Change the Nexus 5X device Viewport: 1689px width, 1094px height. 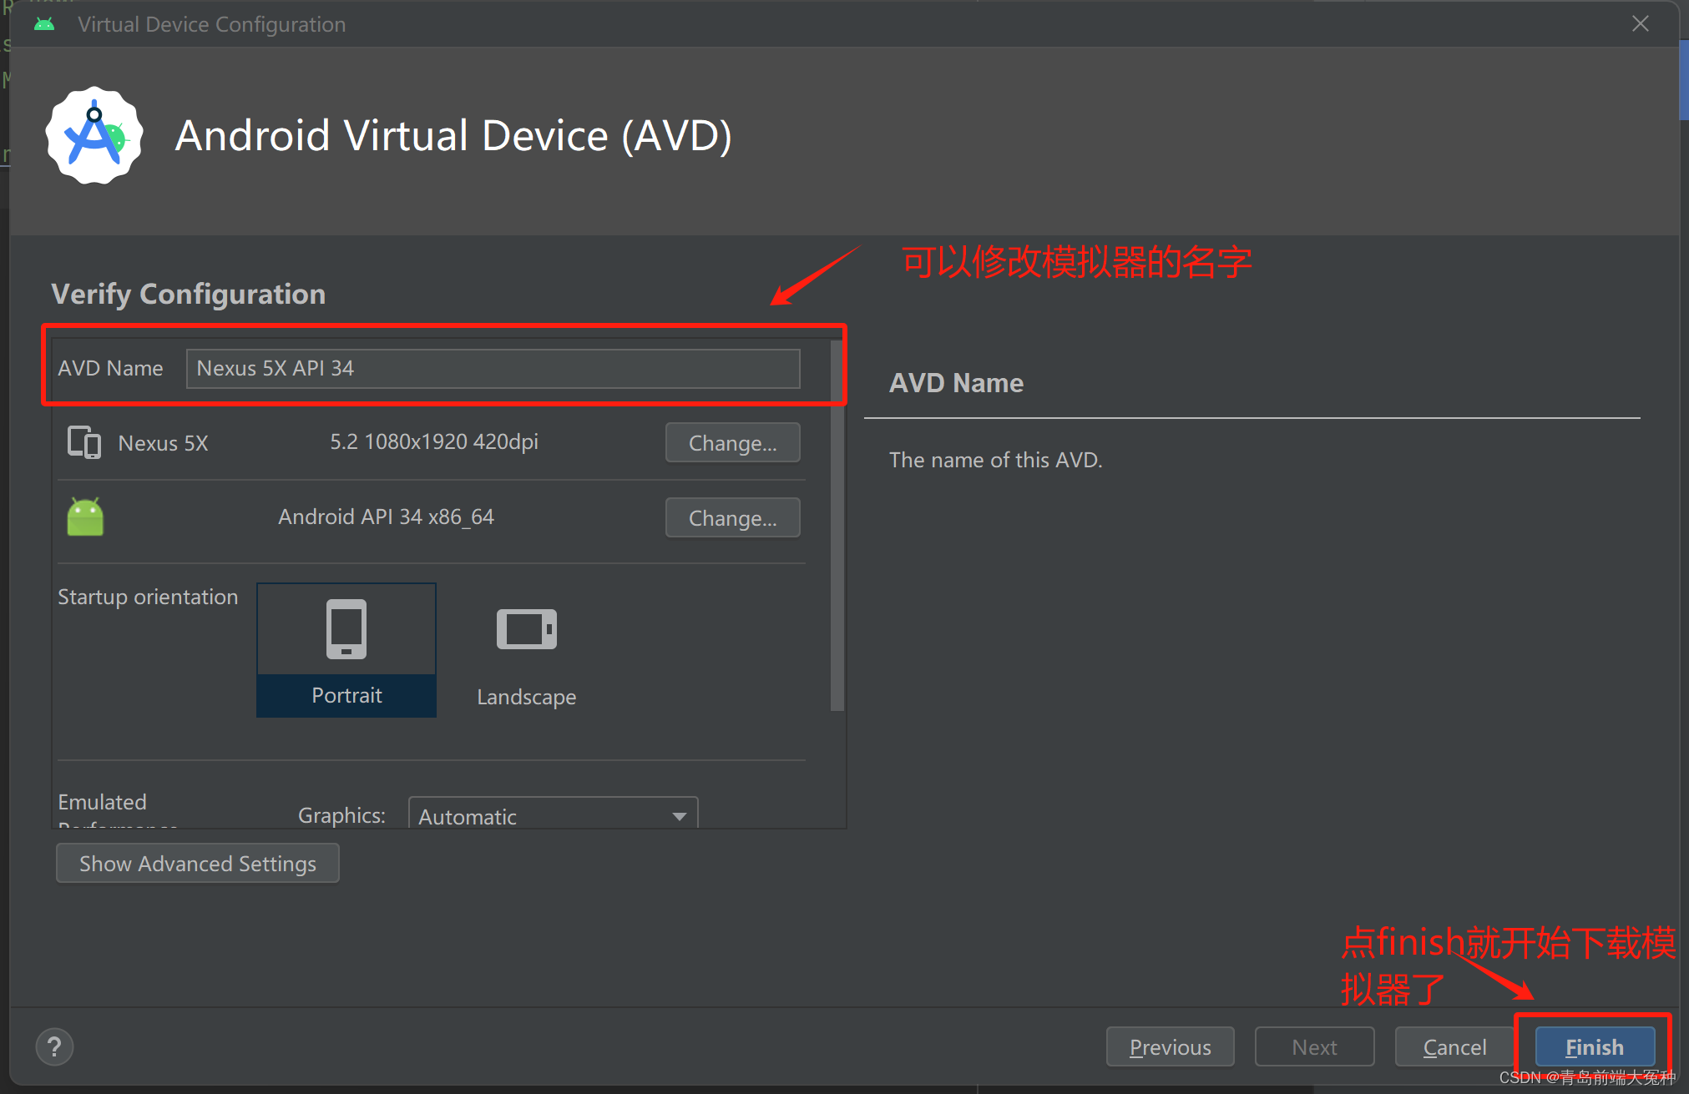tap(732, 442)
